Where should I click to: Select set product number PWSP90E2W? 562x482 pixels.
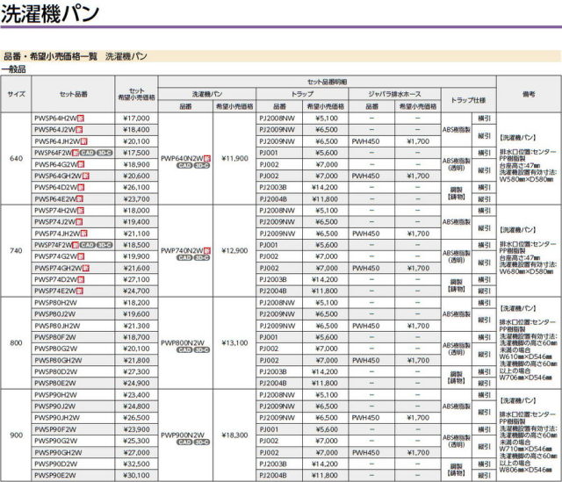click(55, 476)
